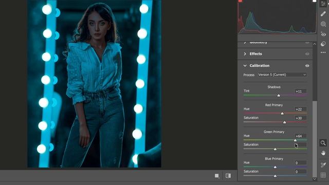The width and height of the screenshot is (329, 185).
Task: Click the Red Primary Saturation field showing +30
Action: [300, 118]
